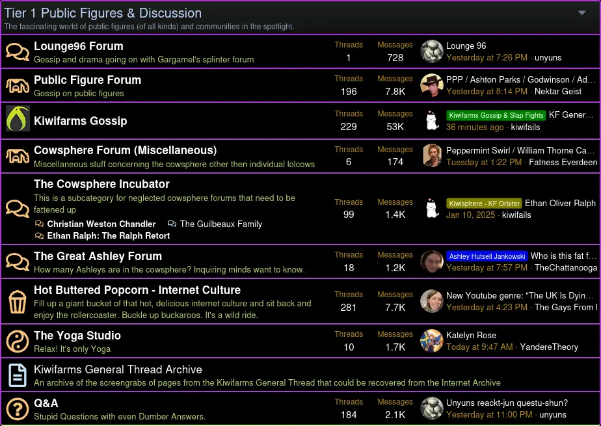Click the Q&A question mark icon
The width and height of the screenshot is (601, 426).
(18, 408)
